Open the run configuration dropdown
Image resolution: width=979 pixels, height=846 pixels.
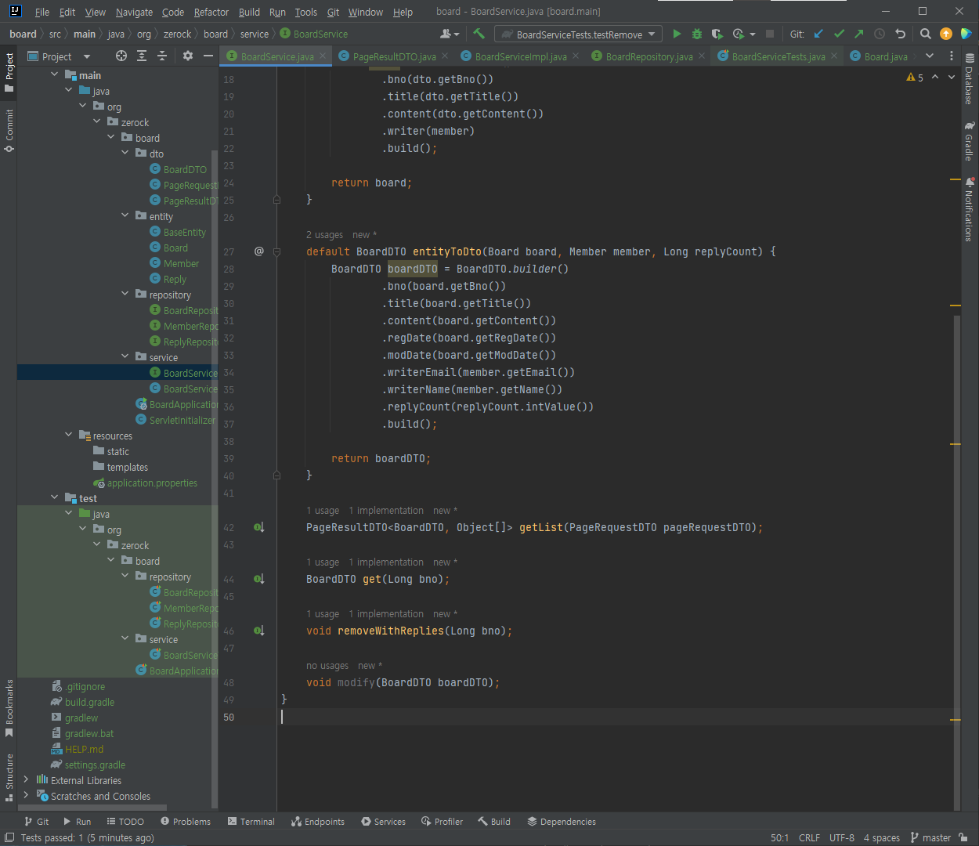[x=579, y=34]
